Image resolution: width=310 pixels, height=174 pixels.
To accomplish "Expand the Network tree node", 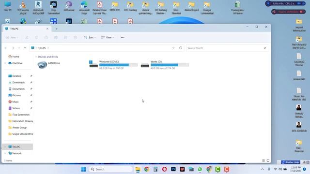I will pos(5,153).
